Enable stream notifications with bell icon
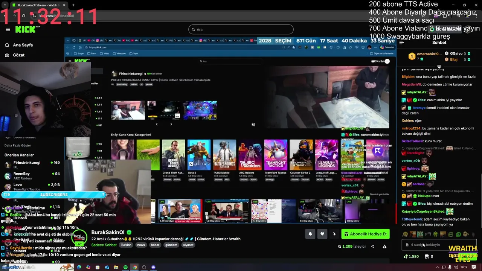The image size is (482, 271). [310, 234]
